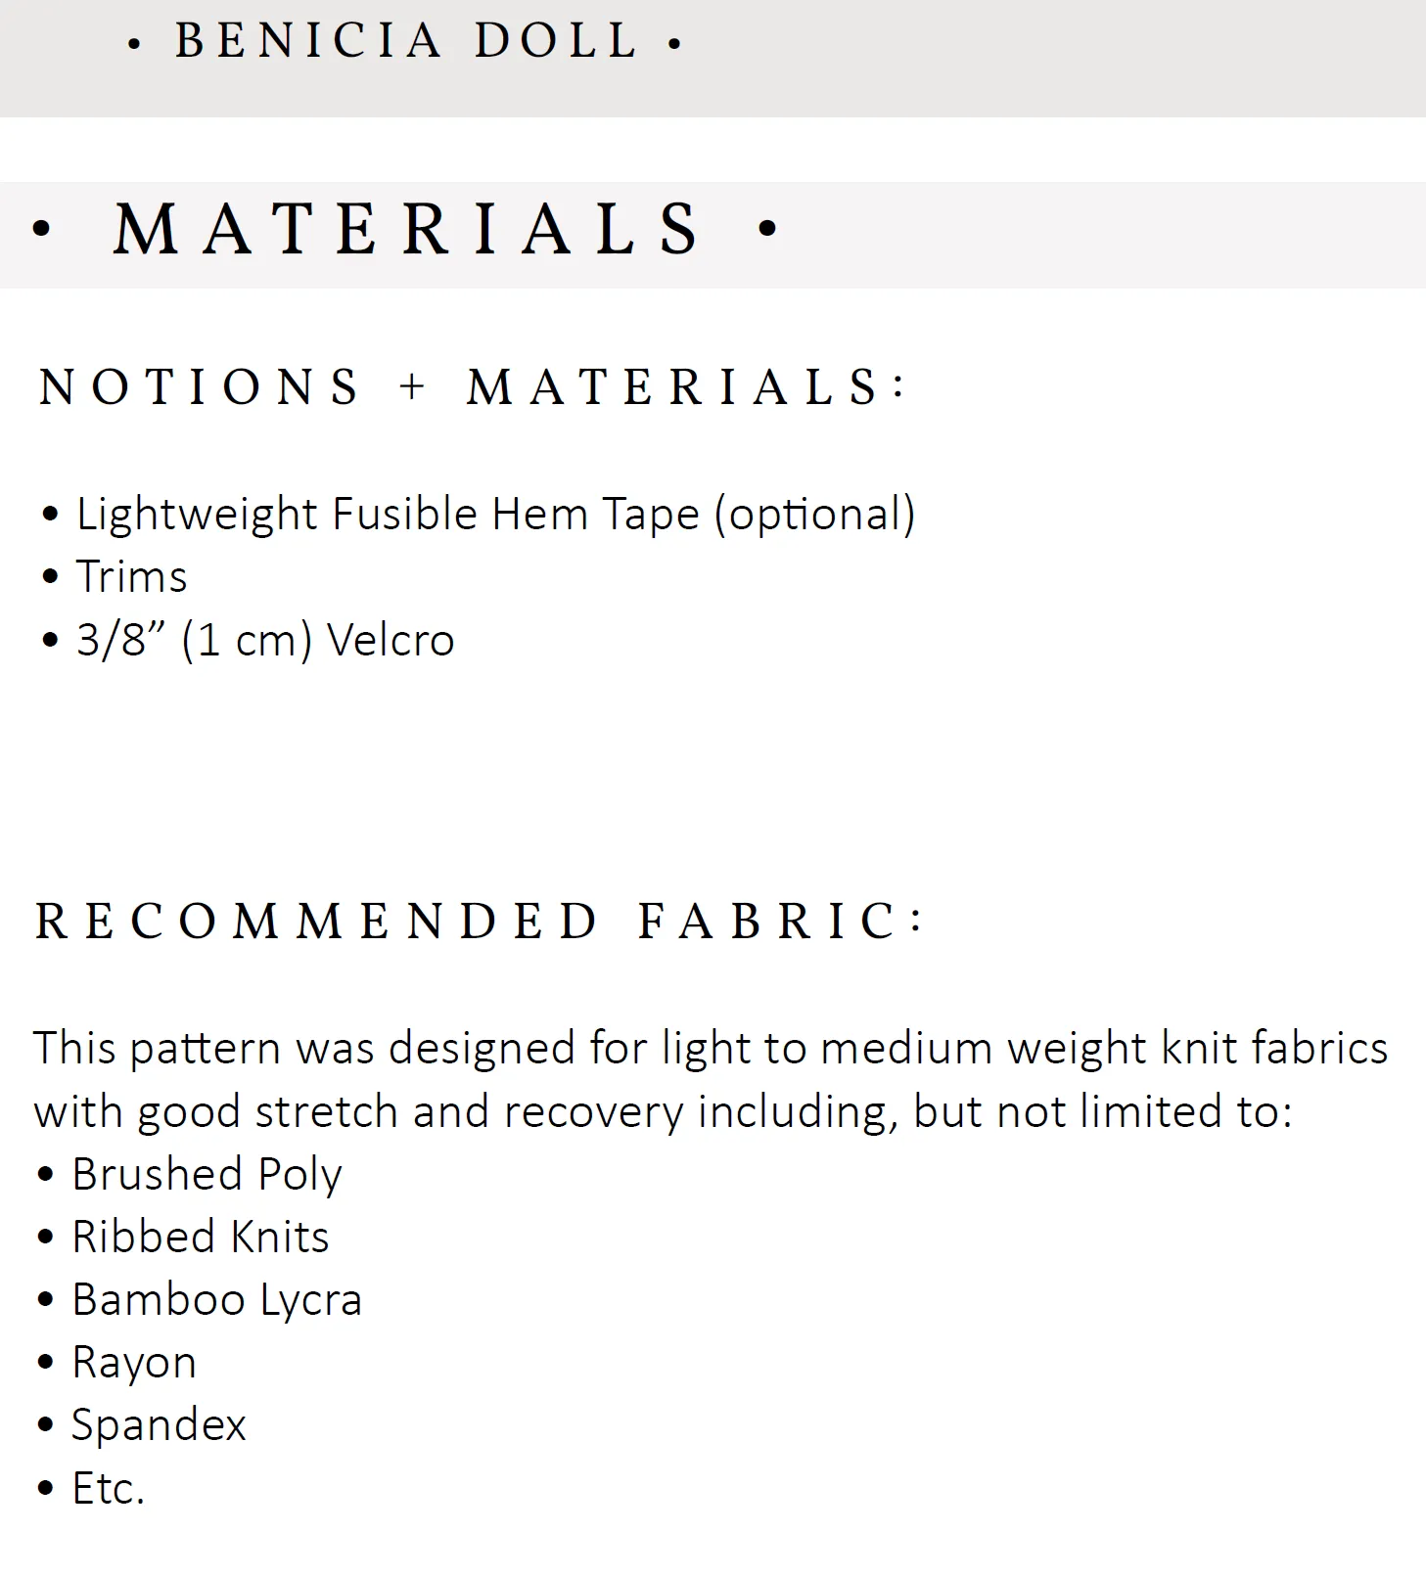Click the MATERIALS section heading
Viewport: 1426px width, 1577px height.
(x=407, y=230)
